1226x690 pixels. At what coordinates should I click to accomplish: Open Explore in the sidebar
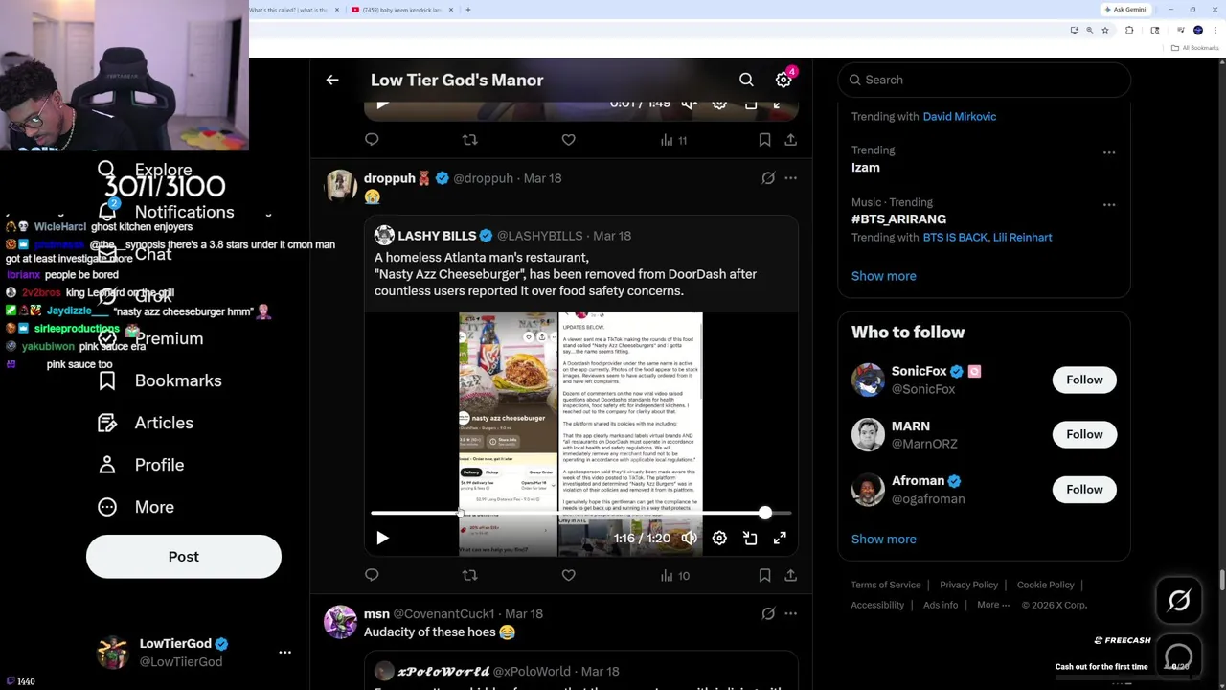click(x=145, y=171)
